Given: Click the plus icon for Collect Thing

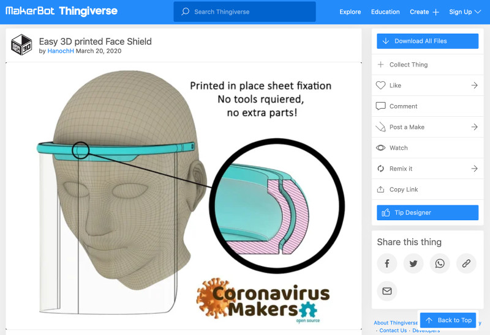Looking at the screenshot, I should (x=380, y=65).
